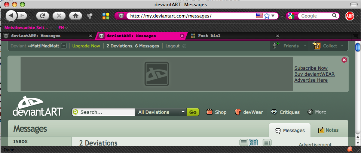Click the deviantART logo

tap(37, 106)
